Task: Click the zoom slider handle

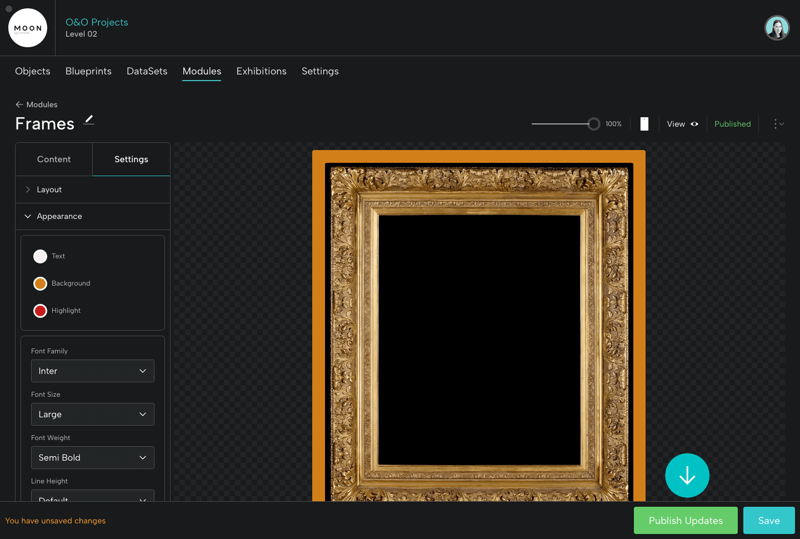Action: pyautogui.click(x=594, y=124)
